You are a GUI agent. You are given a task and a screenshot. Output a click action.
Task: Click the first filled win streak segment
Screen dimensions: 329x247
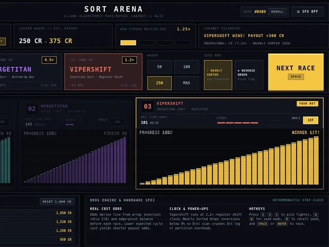pos(128,43)
